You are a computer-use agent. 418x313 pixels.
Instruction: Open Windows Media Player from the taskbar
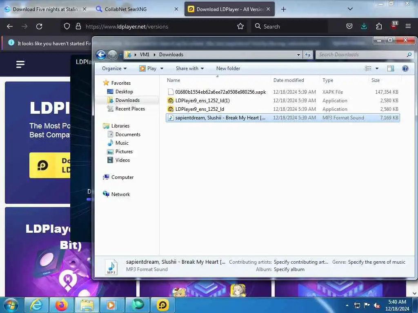click(x=112, y=305)
